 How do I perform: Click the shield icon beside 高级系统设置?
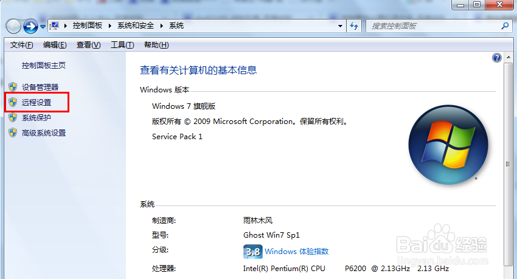13,133
